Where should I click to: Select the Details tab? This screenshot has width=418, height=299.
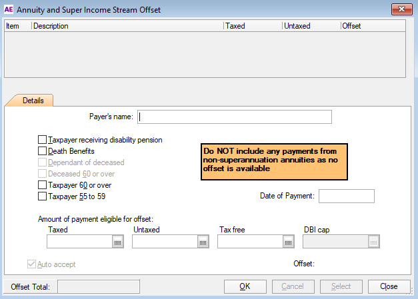click(33, 101)
